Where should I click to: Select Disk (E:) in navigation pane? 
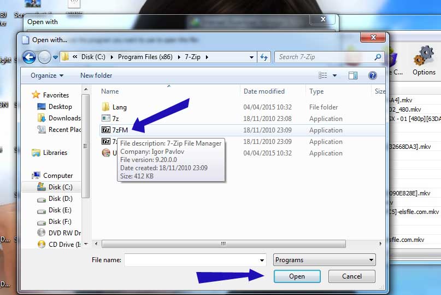60,210
